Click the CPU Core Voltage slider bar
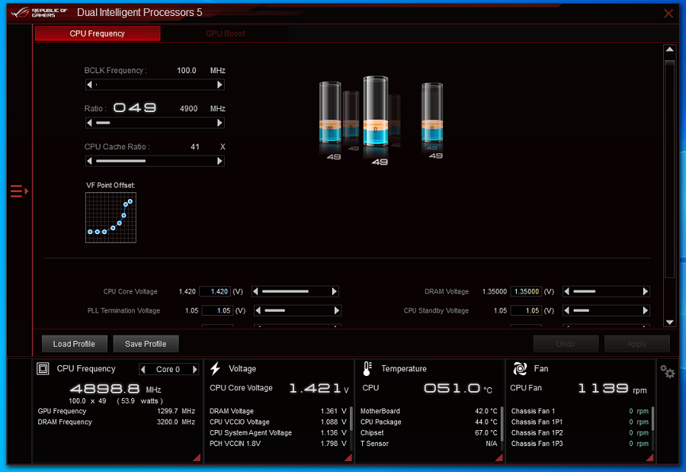 [295, 291]
